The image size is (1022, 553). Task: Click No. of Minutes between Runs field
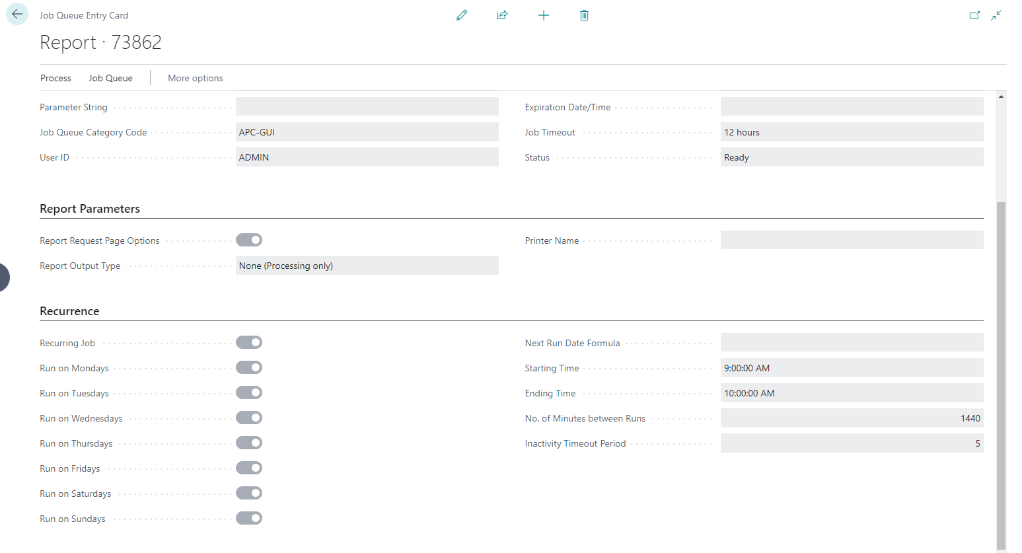852,418
